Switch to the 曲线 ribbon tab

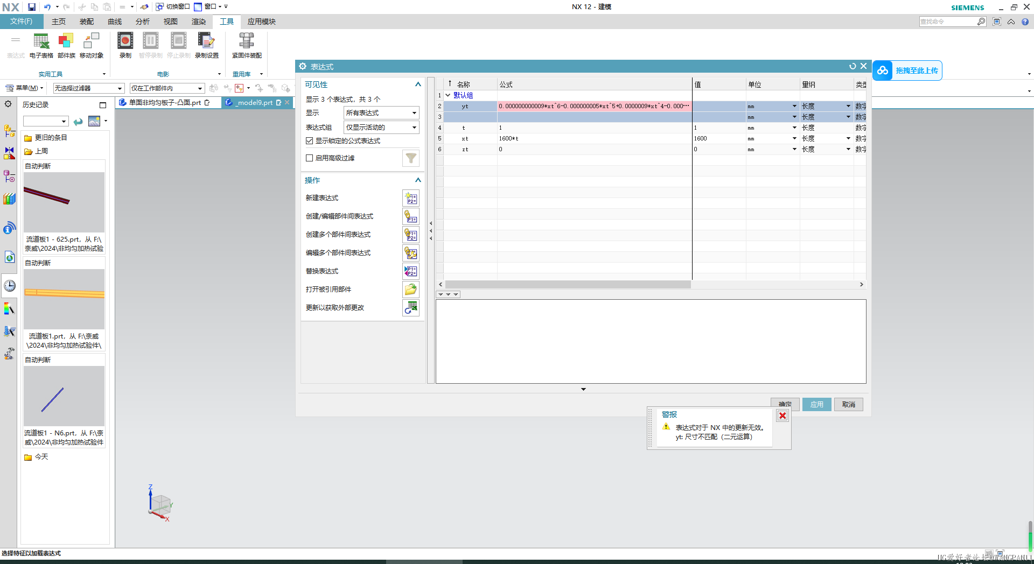[x=115, y=22]
